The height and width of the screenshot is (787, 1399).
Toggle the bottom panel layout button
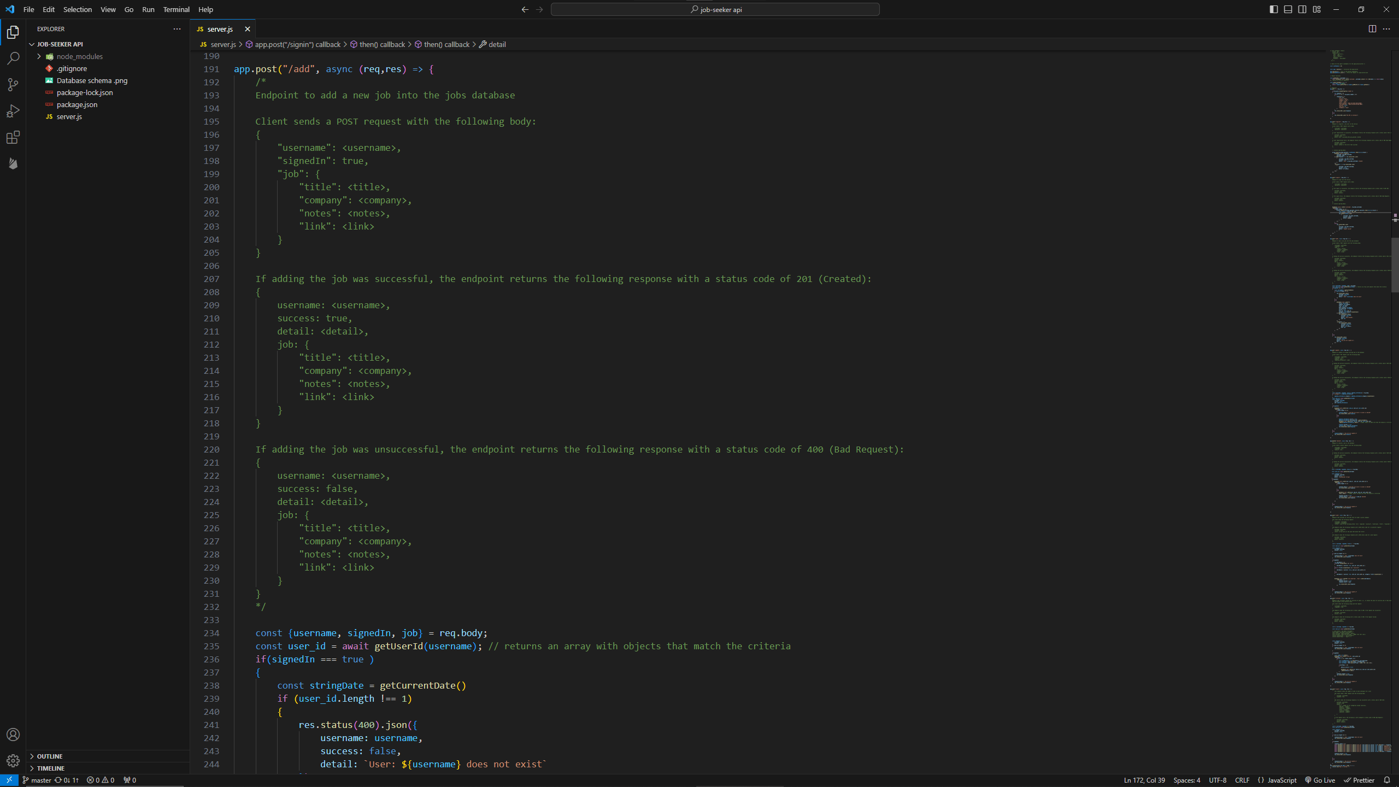tap(1288, 9)
